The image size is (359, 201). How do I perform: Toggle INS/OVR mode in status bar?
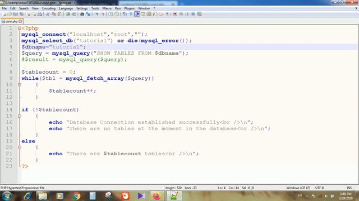(349, 188)
